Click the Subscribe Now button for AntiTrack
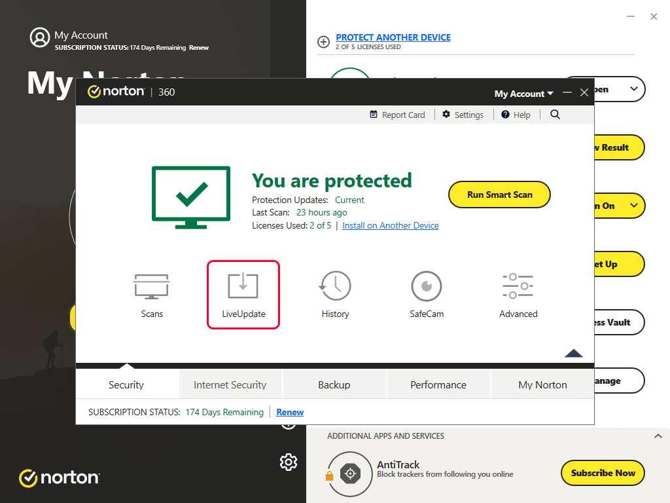 (603, 473)
